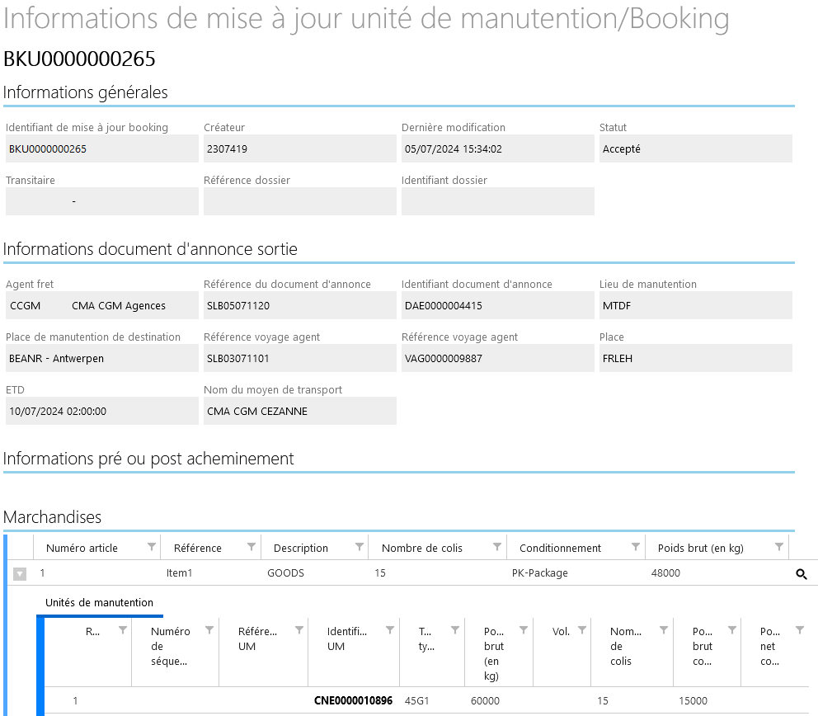Click the 48000 gross weight cell
Image resolution: width=818 pixels, height=716 pixels.
(x=665, y=573)
